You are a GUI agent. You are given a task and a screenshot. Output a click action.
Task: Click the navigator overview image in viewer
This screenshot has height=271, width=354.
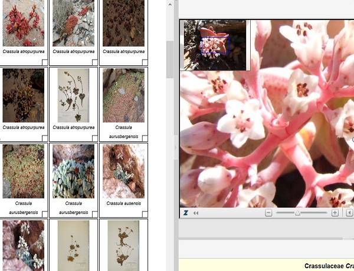click(215, 45)
